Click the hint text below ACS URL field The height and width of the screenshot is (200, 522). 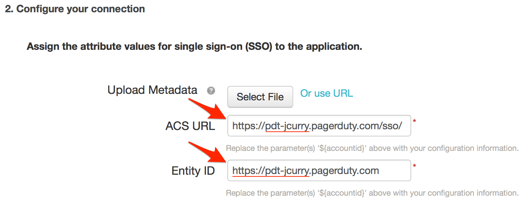(372, 148)
